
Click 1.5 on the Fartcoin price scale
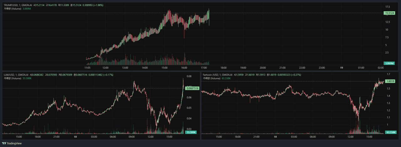click(x=388, y=89)
